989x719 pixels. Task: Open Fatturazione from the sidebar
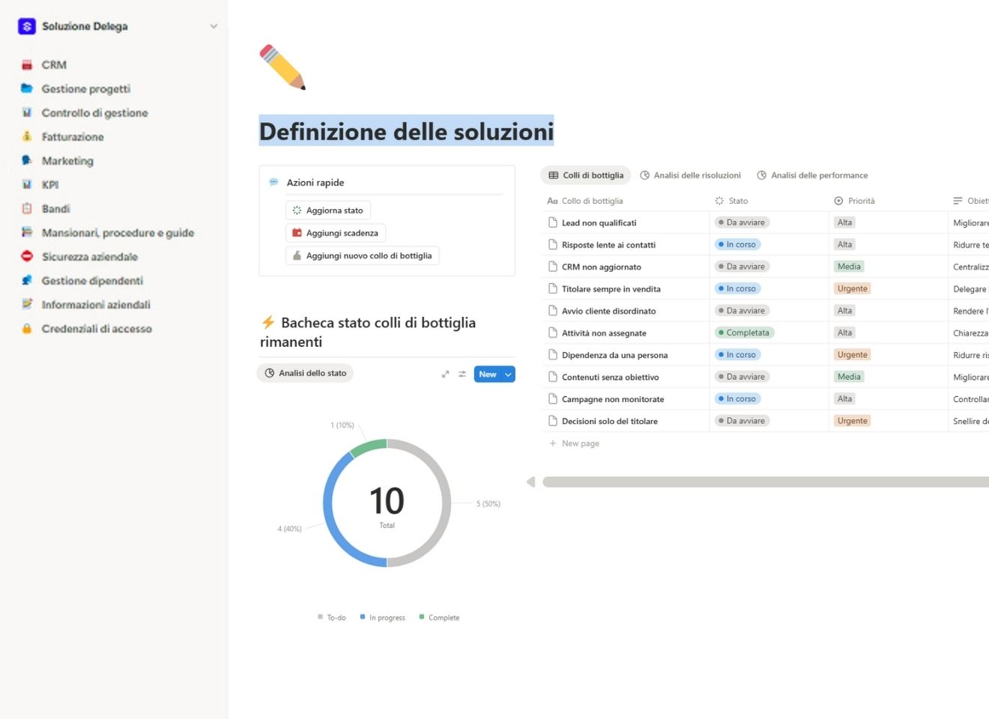pyautogui.click(x=73, y=136)
